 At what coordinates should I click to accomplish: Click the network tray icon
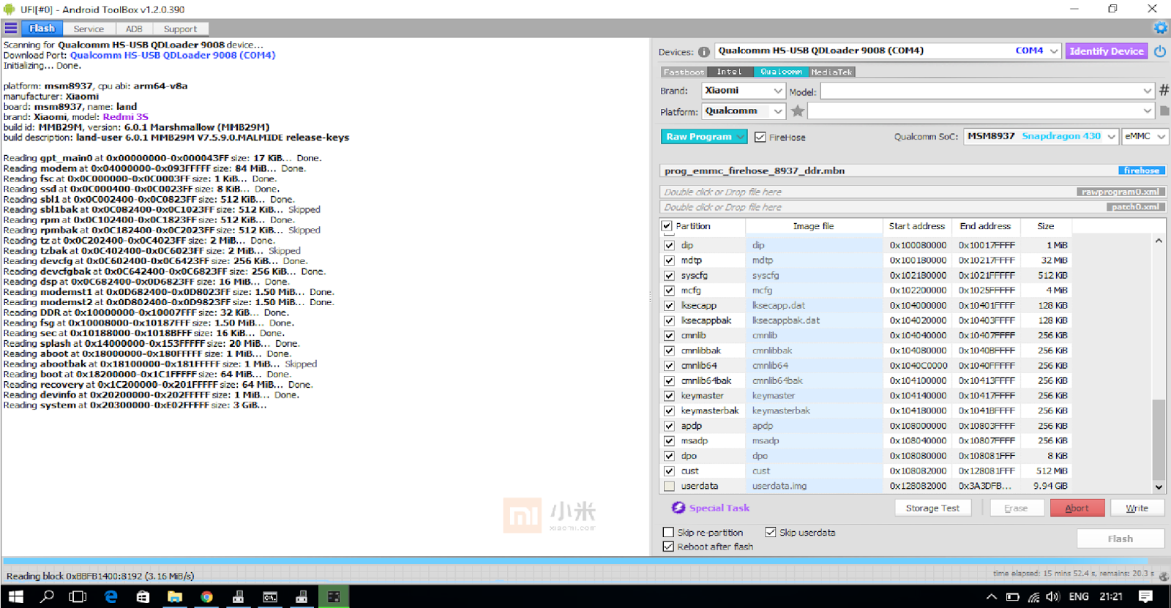coord(1033,597)
